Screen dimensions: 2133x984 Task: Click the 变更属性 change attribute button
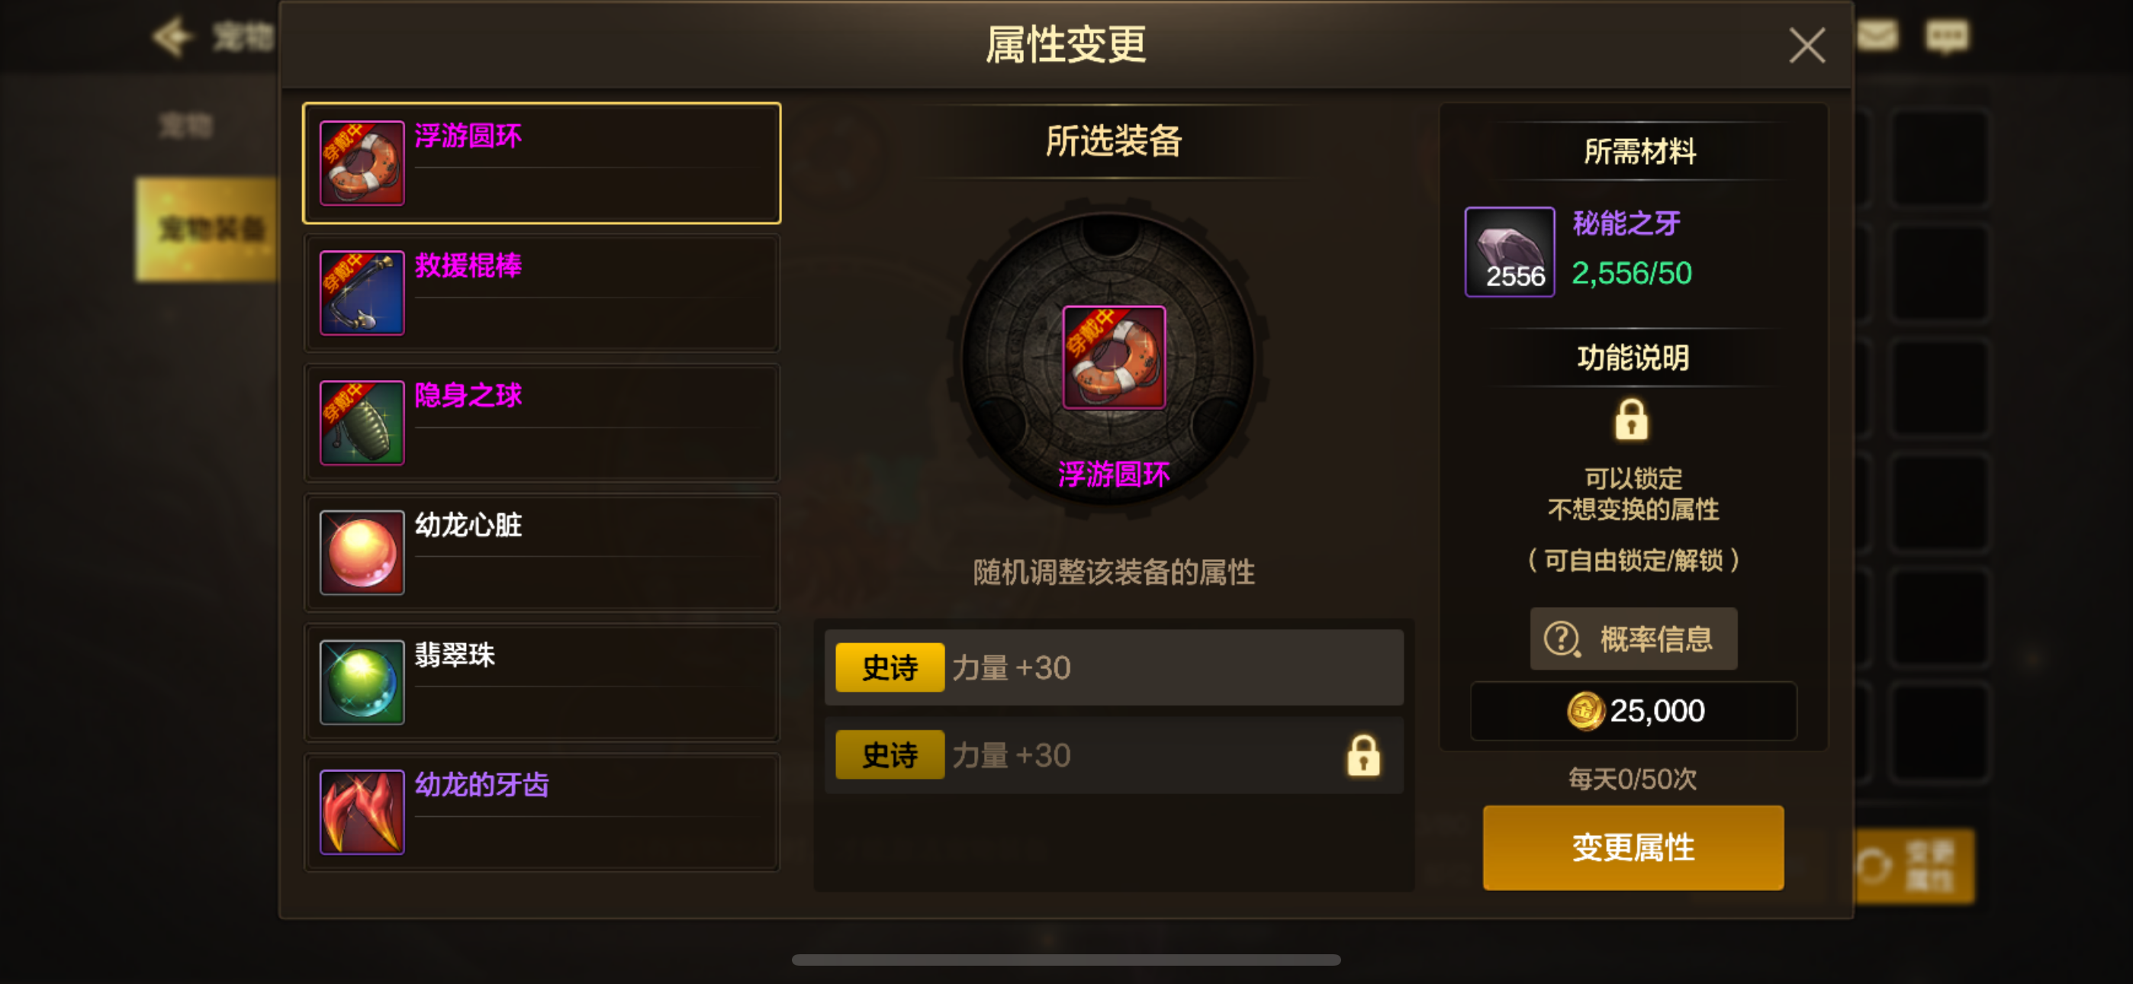tap(1633, 847)
